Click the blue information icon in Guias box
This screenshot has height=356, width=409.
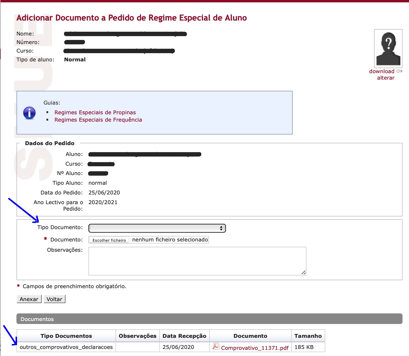29,113
